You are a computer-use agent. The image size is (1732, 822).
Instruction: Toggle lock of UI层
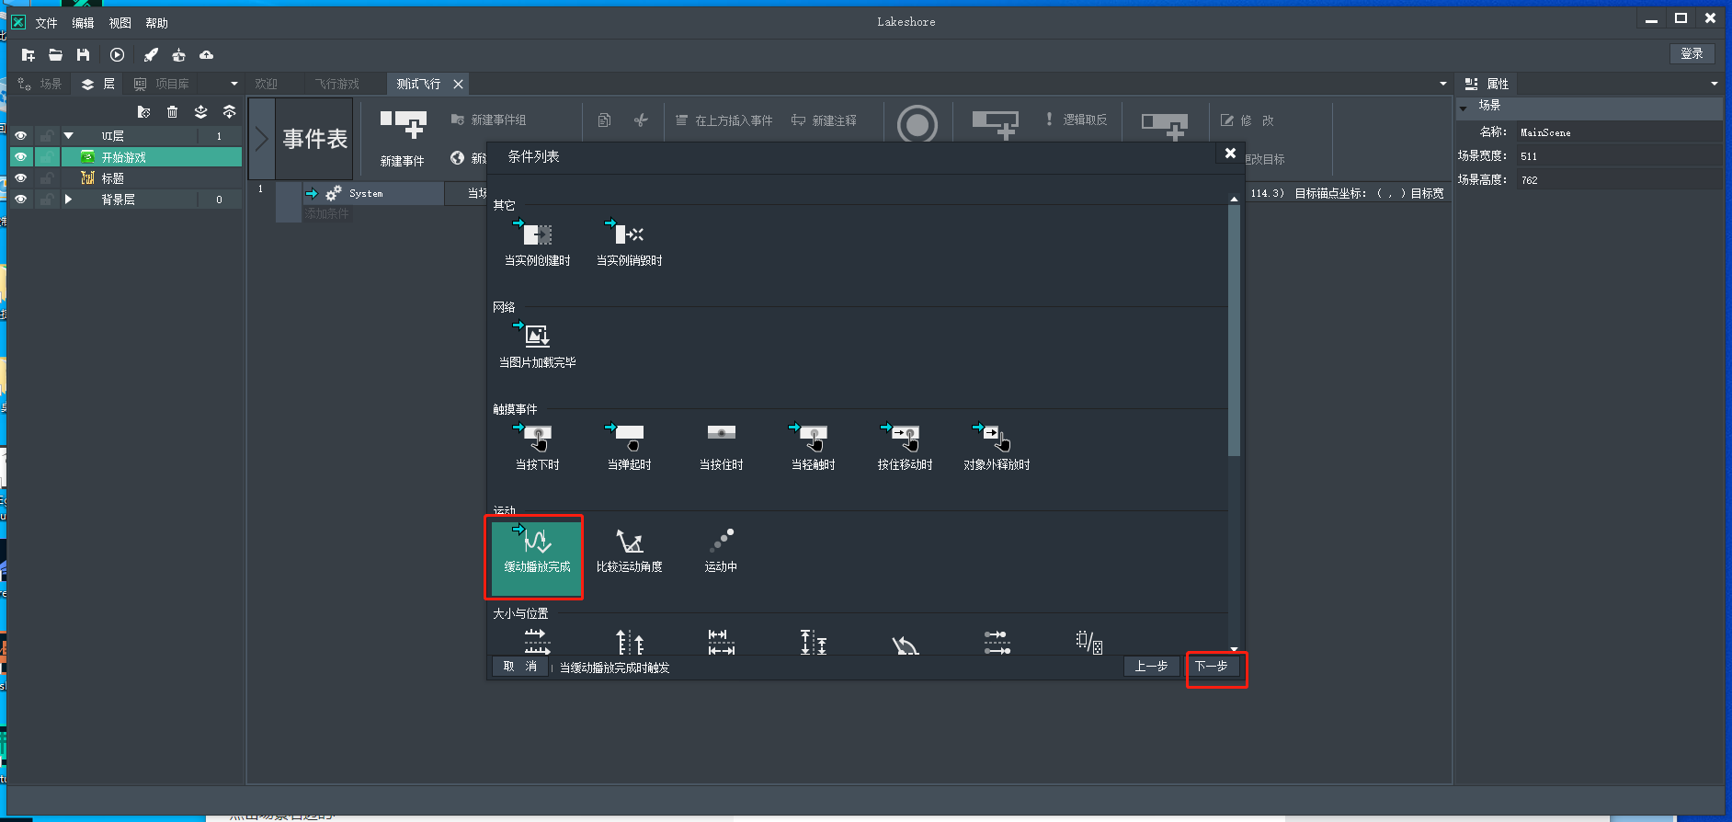46,136
